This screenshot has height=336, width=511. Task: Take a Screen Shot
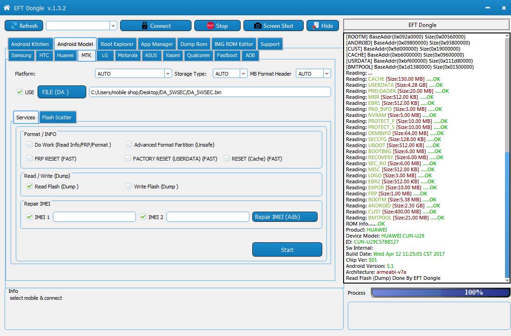click(274, 26)
